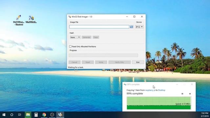Screen dimensions: 210x118
Task: Select the second desktop shortcut icon
Action: pos(31,19)
